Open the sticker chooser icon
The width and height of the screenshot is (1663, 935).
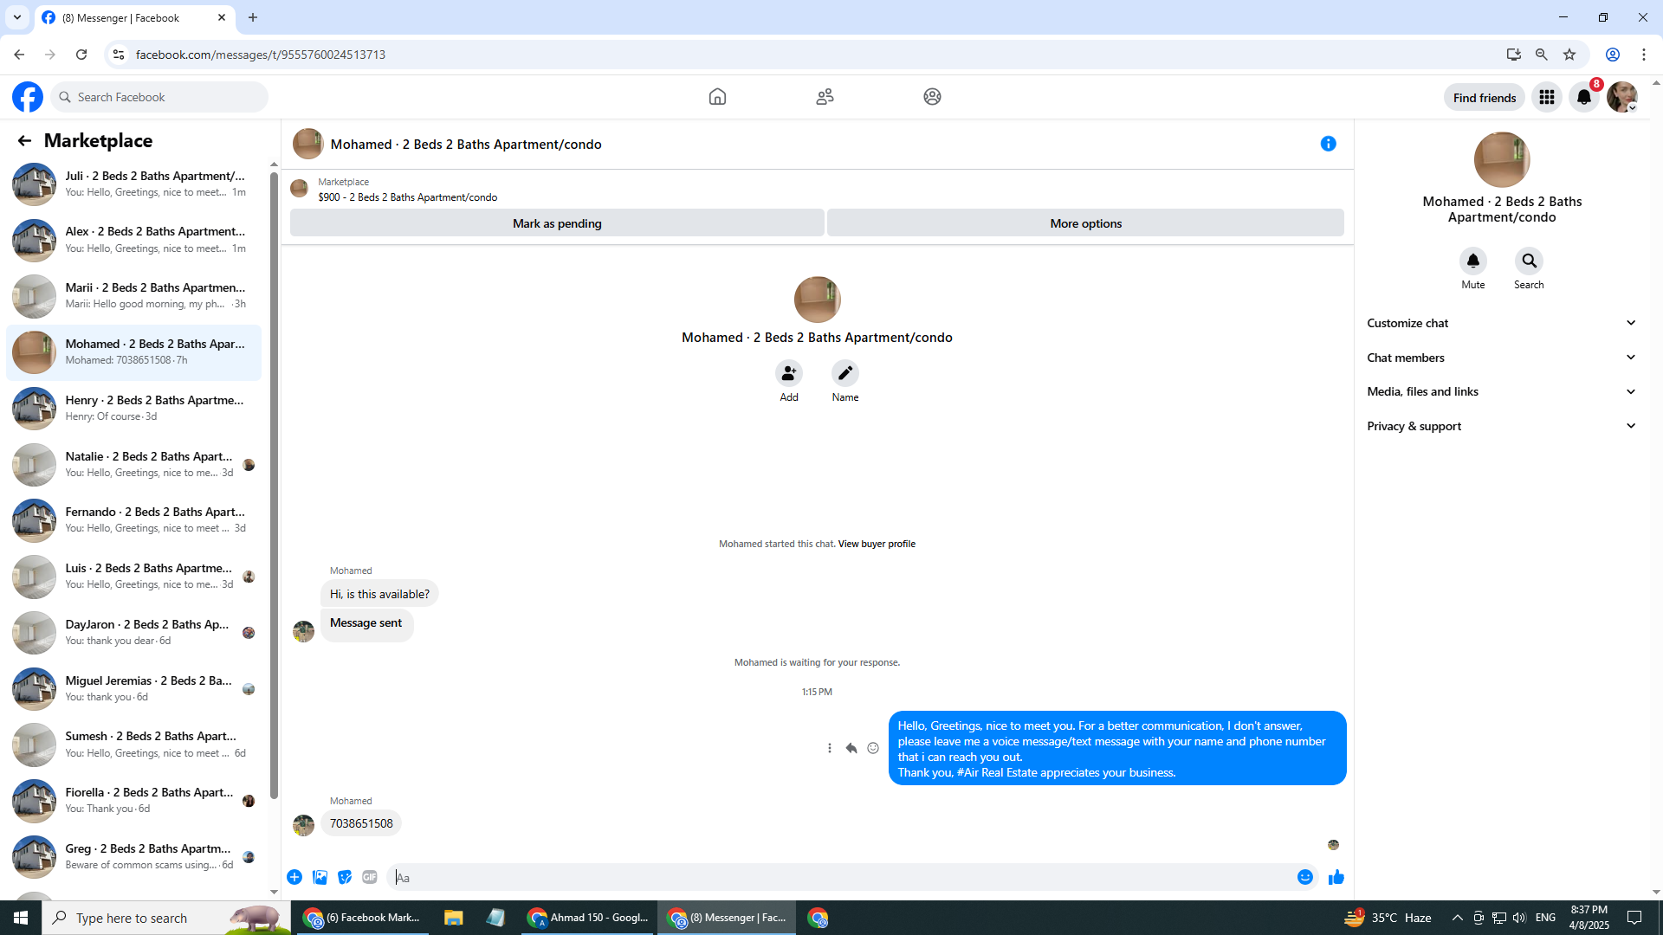click(345, 877)
